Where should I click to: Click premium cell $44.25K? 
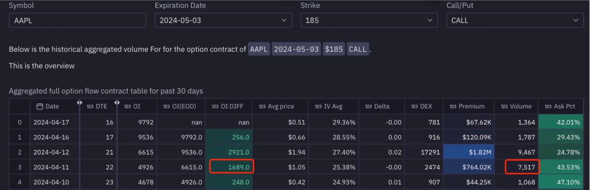469,182
